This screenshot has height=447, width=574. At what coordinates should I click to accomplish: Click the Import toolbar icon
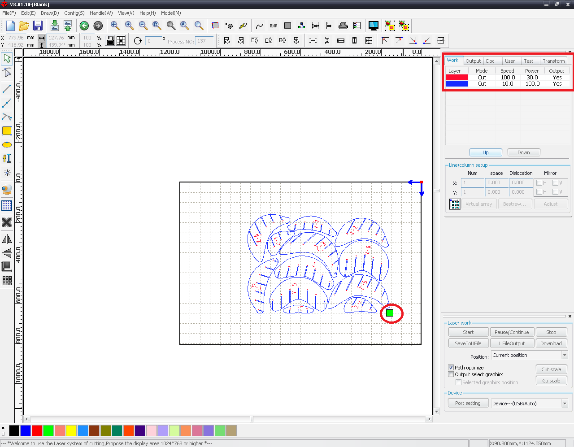tap(54, 26)
